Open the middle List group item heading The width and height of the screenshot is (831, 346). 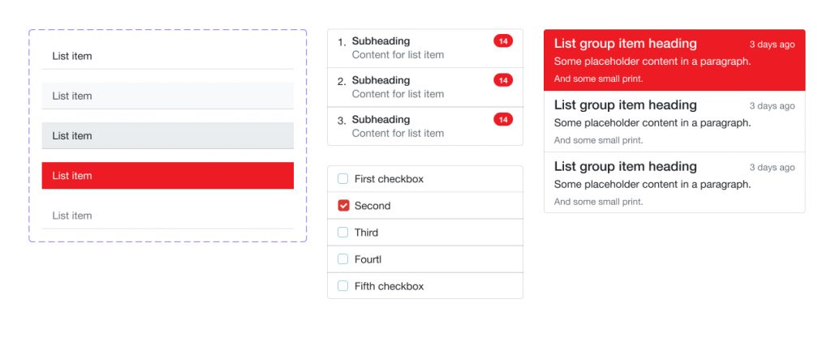[625, 105]
